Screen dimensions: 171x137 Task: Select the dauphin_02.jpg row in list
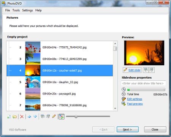click(x=60, y=82)
